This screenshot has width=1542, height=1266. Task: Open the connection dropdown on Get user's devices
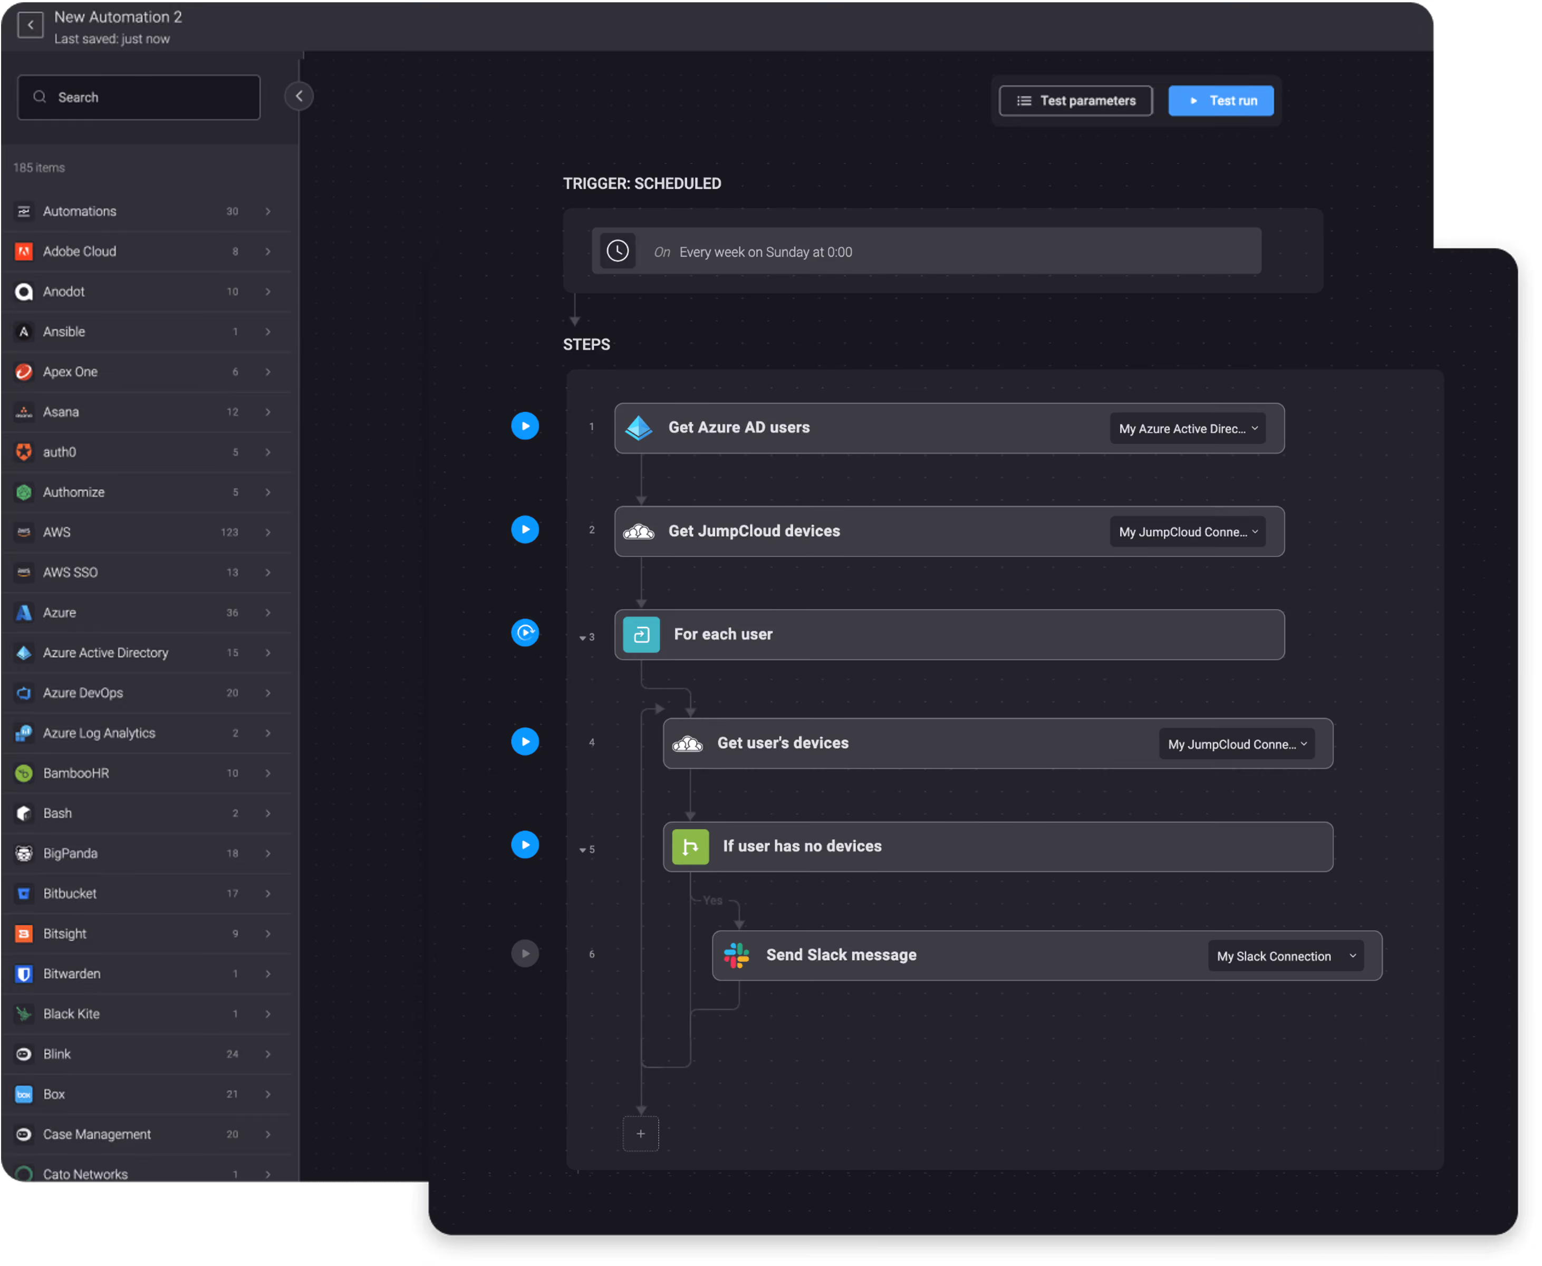[x=1238, y=745]
